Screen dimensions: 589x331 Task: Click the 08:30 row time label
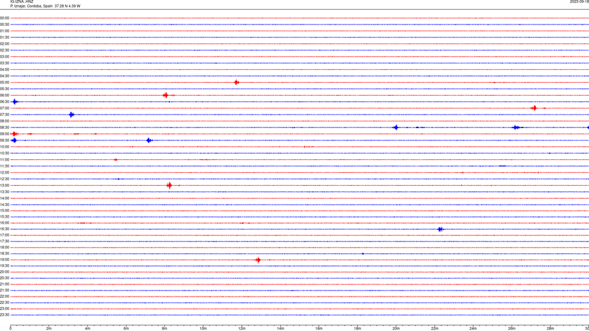tap(4, 127)
